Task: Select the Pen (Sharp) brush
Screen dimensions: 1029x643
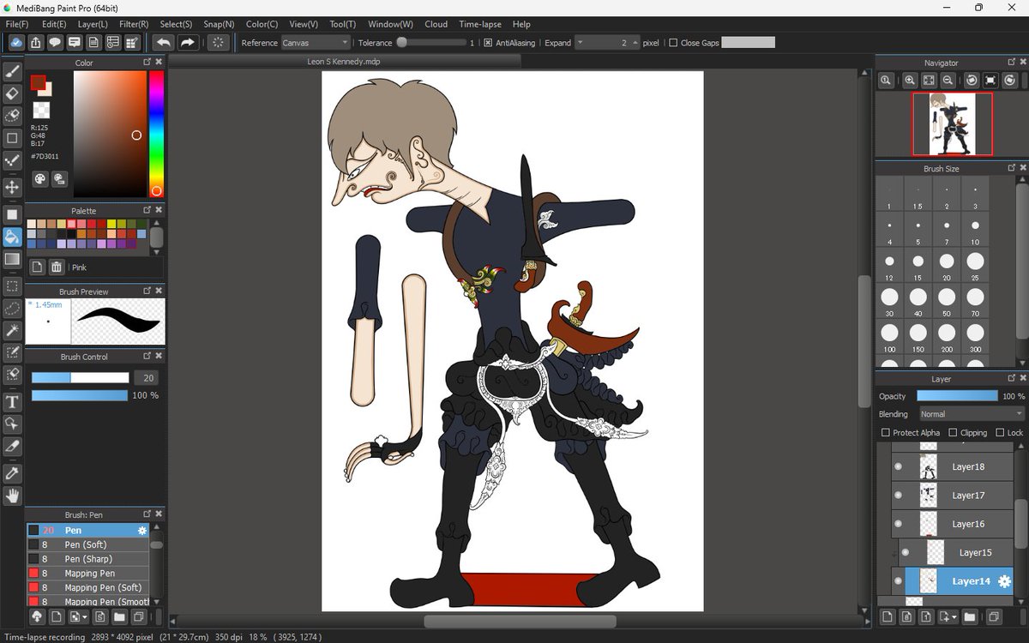Action: [87, 559]
